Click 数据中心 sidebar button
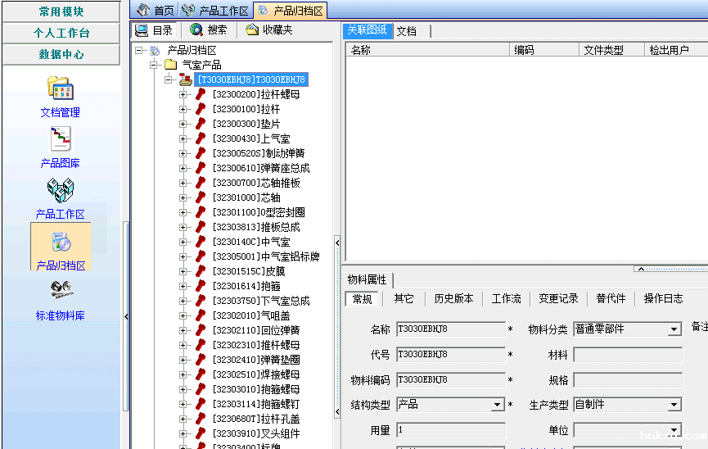708x449 pixels. [x=61, y=54]
